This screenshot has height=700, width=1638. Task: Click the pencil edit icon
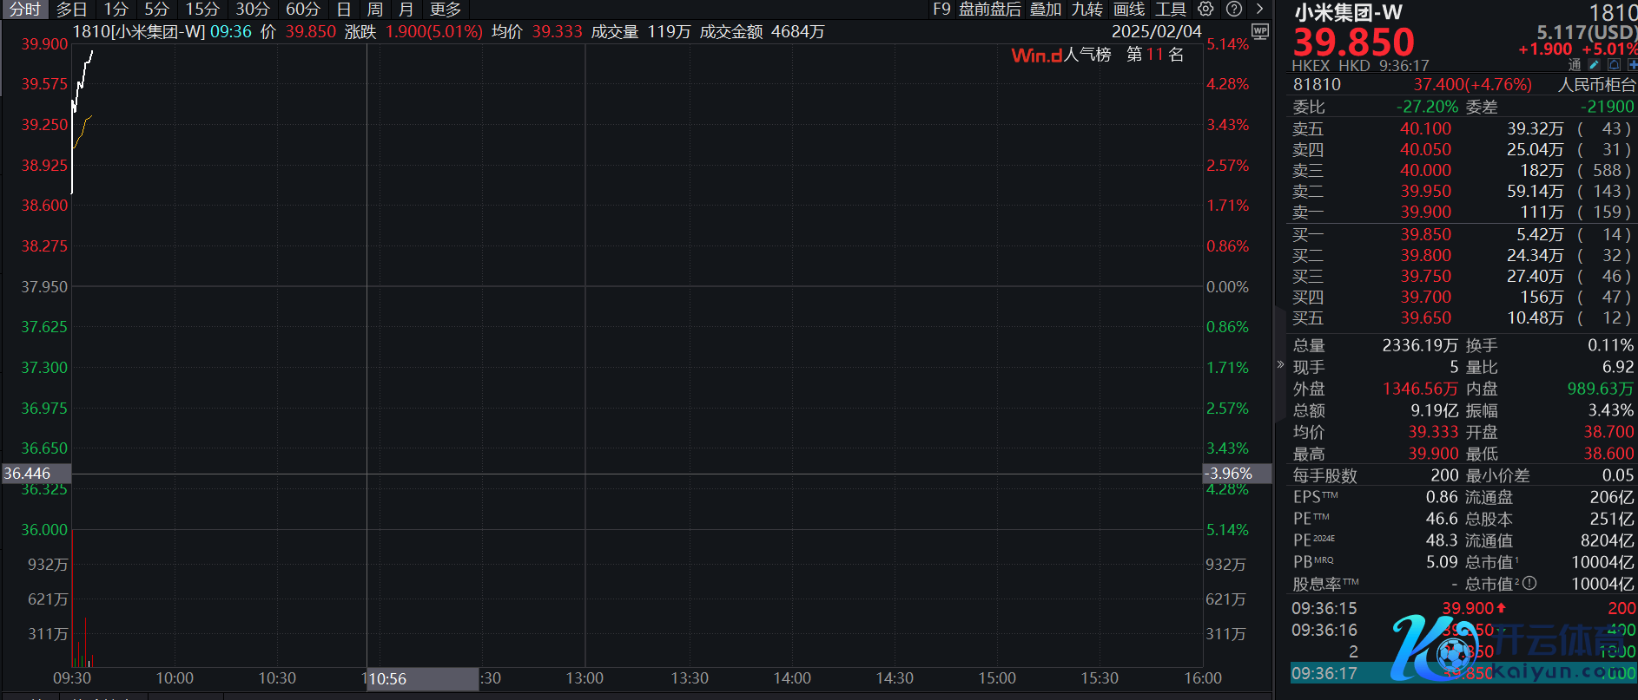pos(1594,65)
